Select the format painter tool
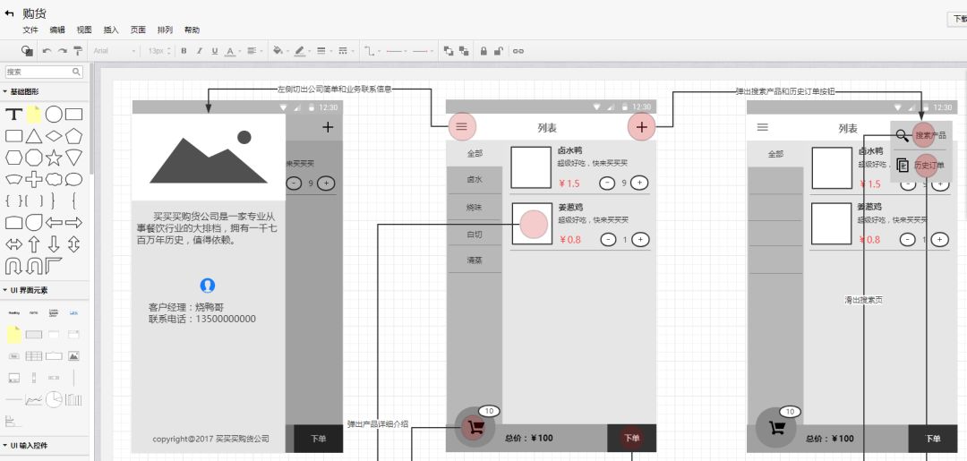 point(78,51)
